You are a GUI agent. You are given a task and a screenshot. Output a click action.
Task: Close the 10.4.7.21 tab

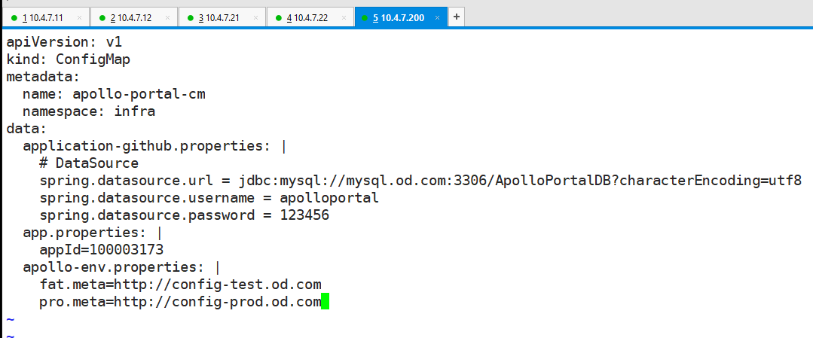256,17
